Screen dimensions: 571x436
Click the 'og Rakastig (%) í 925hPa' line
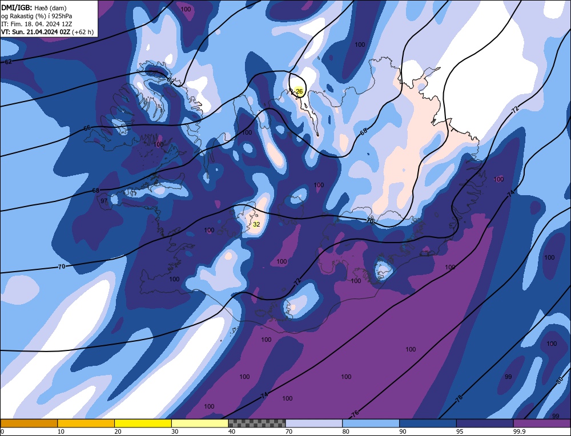(x=37, y=16)
